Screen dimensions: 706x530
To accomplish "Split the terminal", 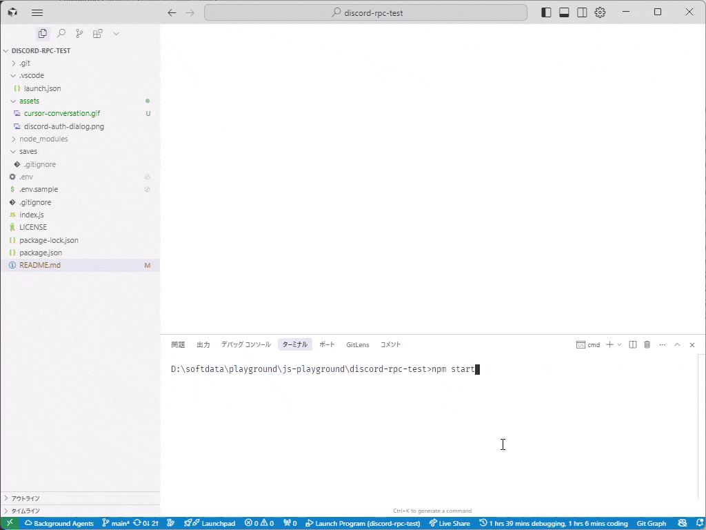I will point(633,345).
